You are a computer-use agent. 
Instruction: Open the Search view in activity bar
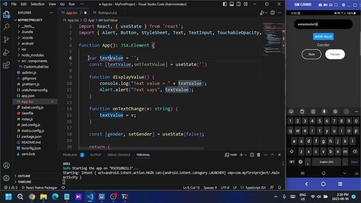6,27
